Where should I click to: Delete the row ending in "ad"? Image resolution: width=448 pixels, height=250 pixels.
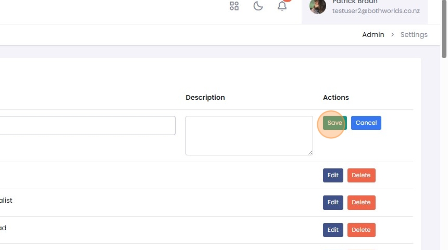click(x=361, y=230)
